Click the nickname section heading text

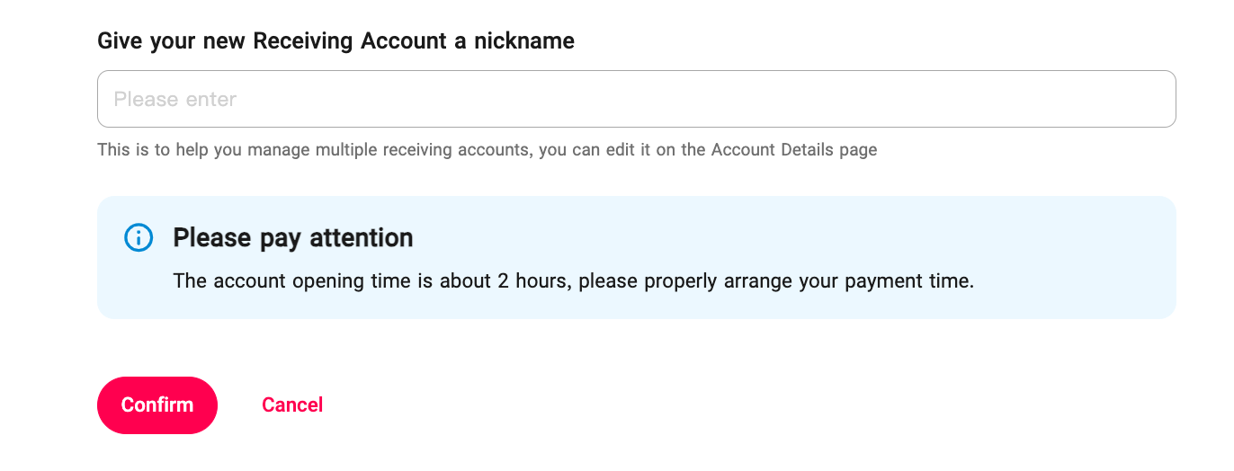335,40
